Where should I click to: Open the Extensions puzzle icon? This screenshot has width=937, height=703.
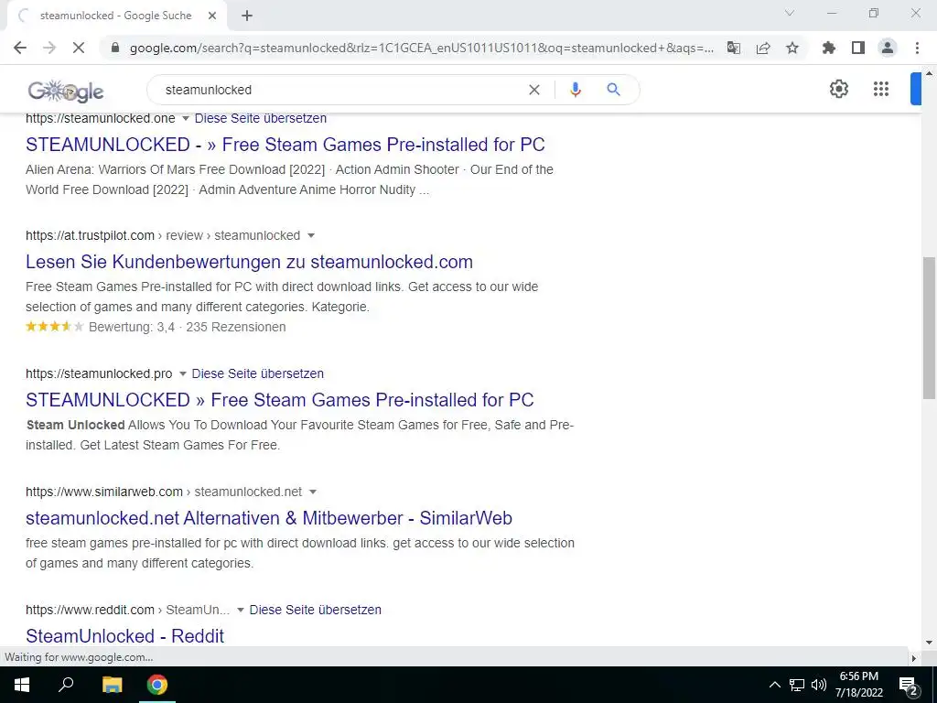[x=829, y=48]
